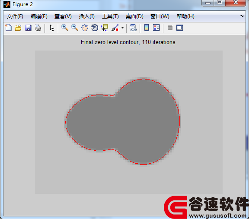Open the 编辑(E) menu
249x219 pixels.
[39, 16]
